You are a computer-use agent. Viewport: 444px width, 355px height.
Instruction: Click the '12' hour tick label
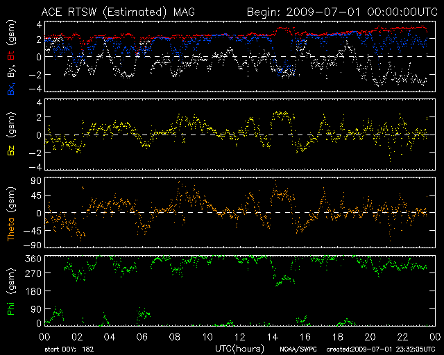[x=240, y=337]
